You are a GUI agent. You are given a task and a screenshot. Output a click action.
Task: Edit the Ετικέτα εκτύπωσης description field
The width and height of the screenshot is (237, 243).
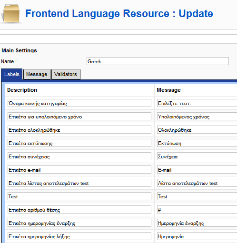[x=79, y=143]
